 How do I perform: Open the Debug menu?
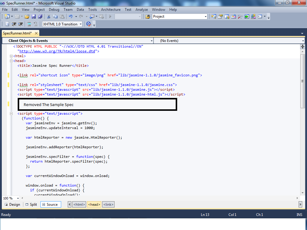54,9
